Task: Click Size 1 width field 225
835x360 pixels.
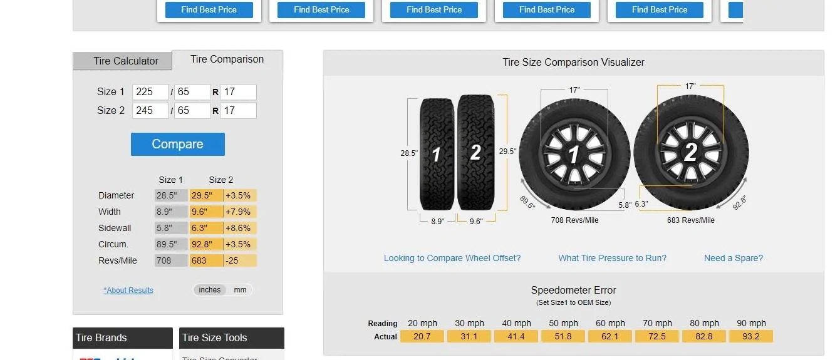Action: (x=150, y=91)
